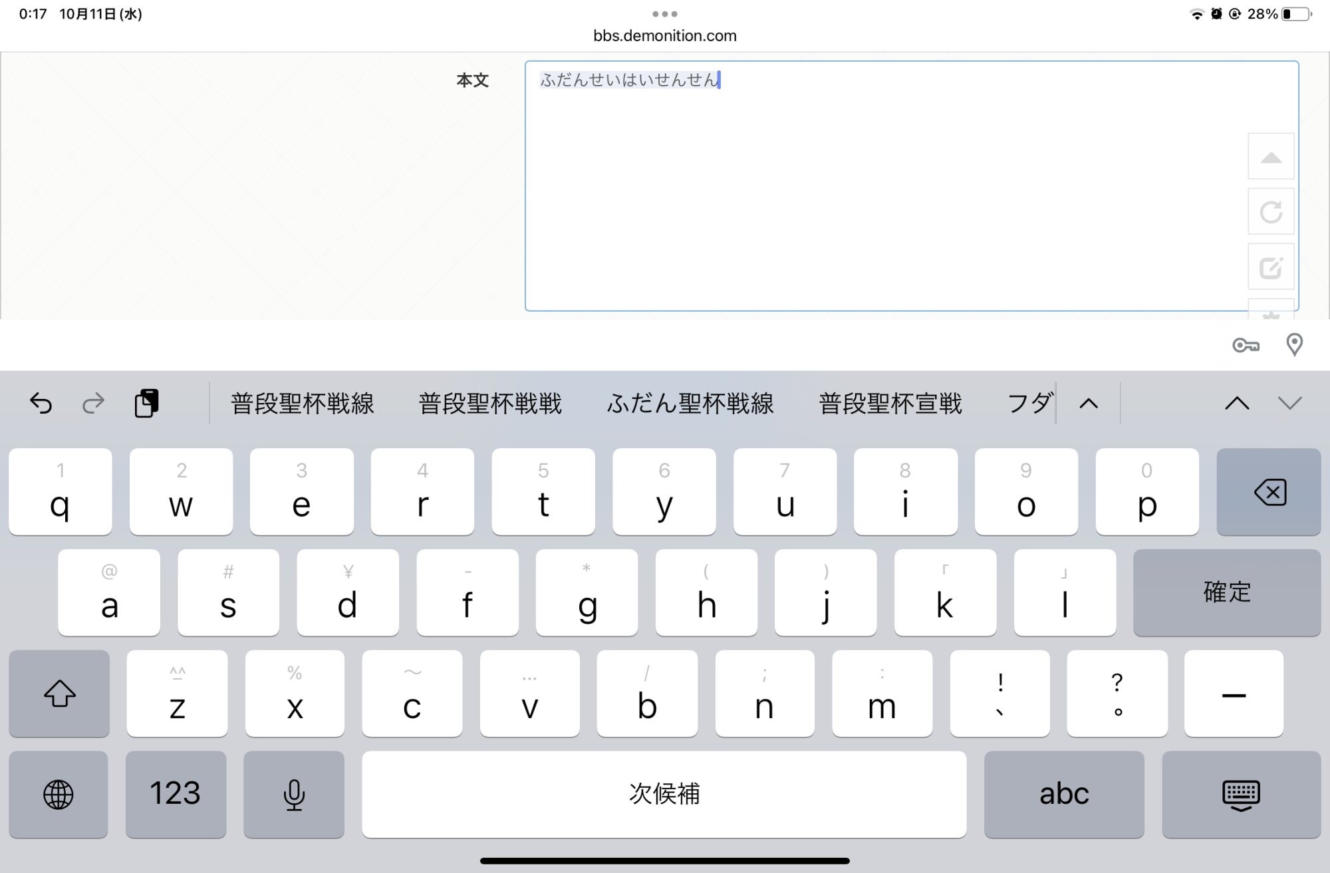
Task: Toggle the shift key
Action: point(59,693)
